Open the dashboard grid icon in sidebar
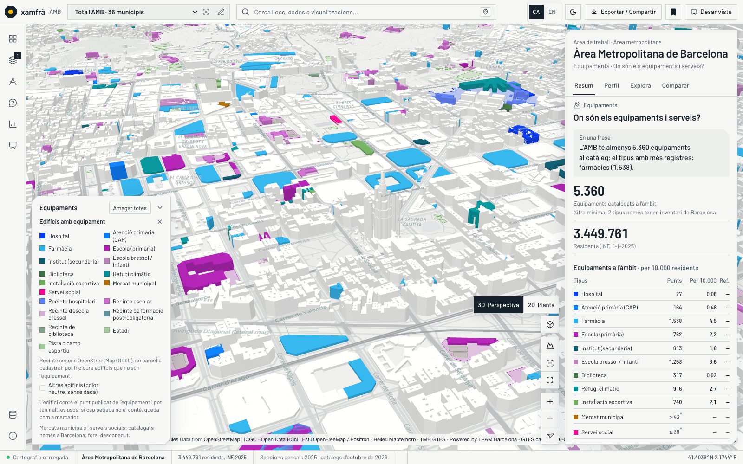The width and height of the screenshot is (743, 464). pos(13,39)
